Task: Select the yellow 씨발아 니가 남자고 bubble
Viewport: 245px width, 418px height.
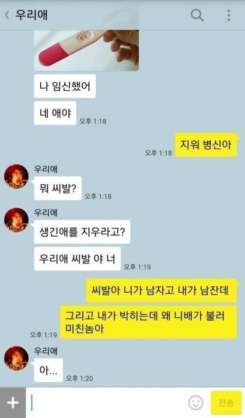Action: pyautogui.click(x=162, y=290)
